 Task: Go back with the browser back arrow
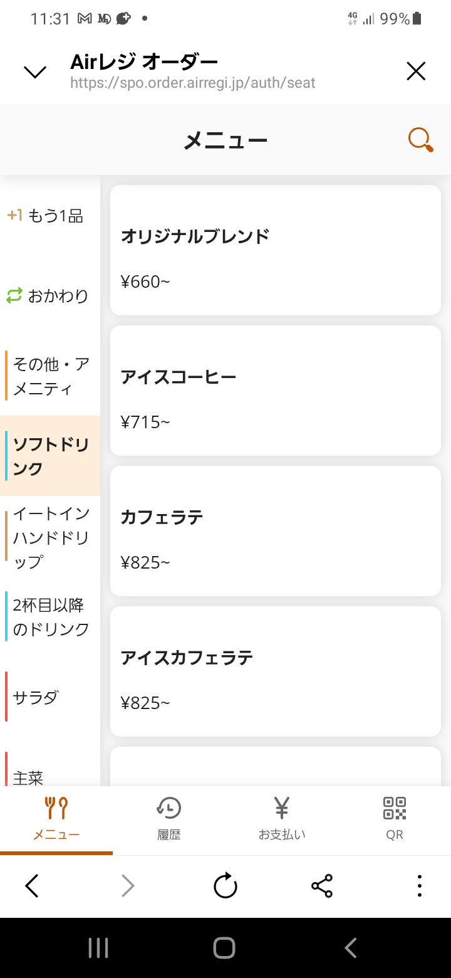click(x=32, y=886)
